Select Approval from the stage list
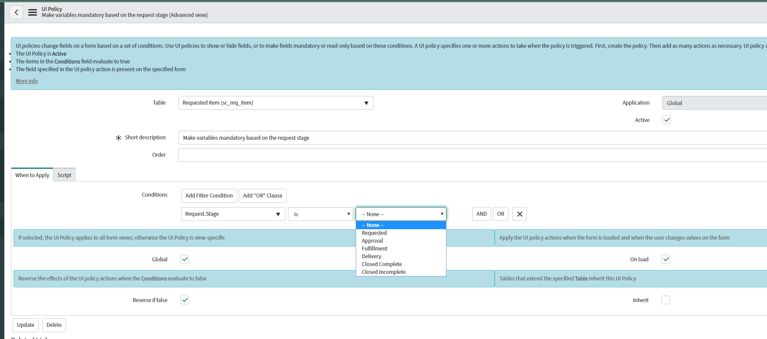 click(x=401, y=241)
